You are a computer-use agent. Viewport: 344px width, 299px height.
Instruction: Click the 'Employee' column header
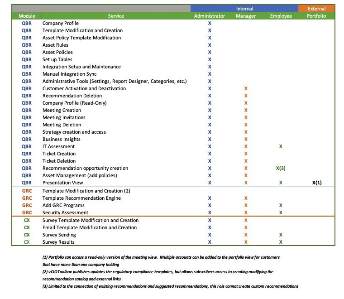click(281, 16)
